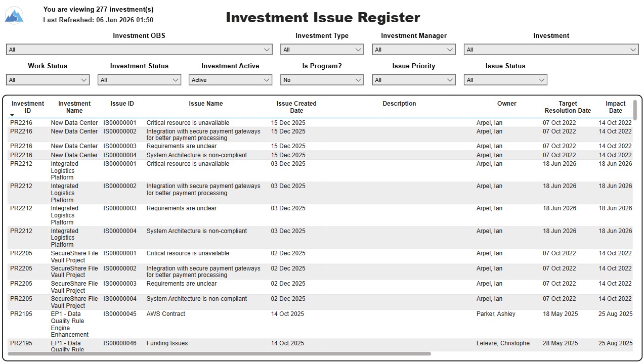Select the AWS Contract issue row
The width and height of the screenshot is (644, 363).
point(166,314)
